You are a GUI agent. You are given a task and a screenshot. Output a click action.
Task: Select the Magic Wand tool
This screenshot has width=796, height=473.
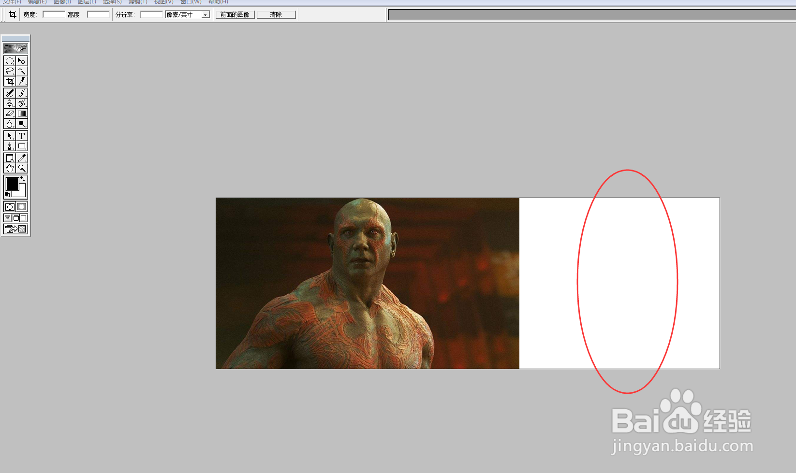click(22, 71)
